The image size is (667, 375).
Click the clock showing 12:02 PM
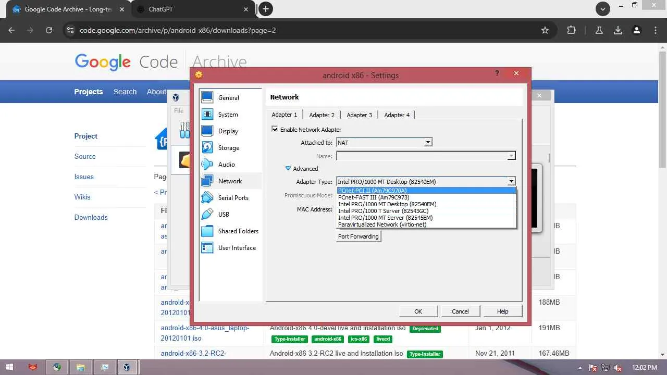tap(644, 368)
